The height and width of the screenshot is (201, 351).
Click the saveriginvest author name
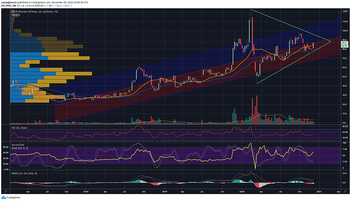[x=9, y=3]
